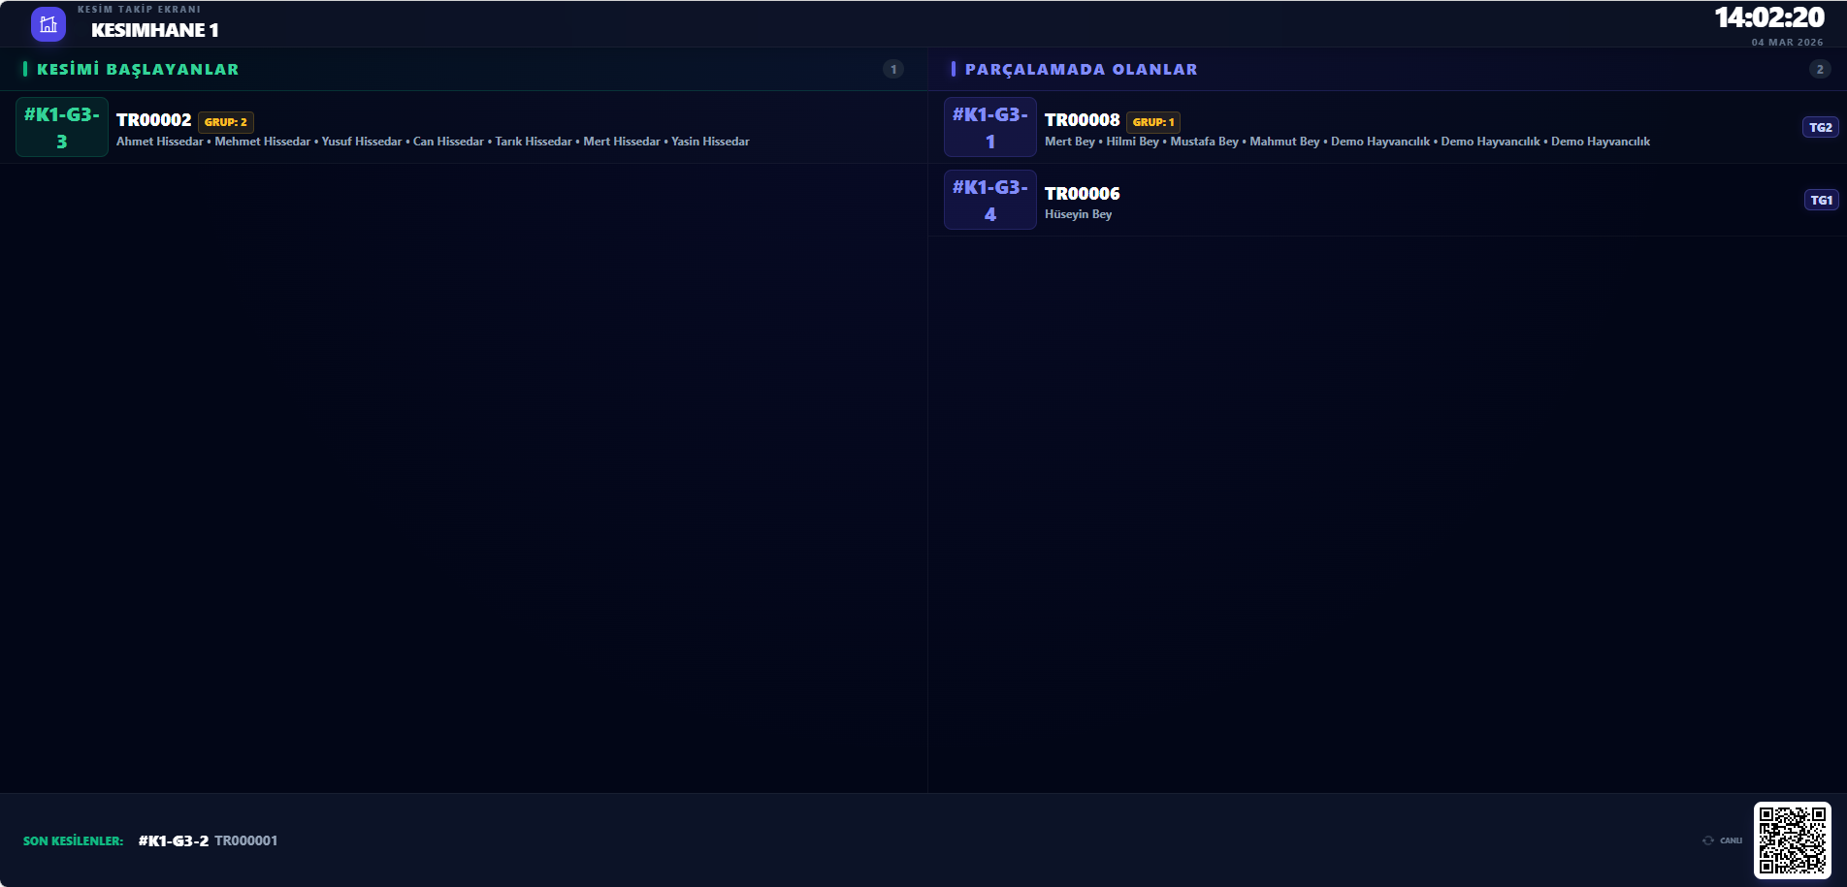Click the KESIMHANE 1 title
The height and width of the screenshot is (887, 1847).
click(155, 30)
